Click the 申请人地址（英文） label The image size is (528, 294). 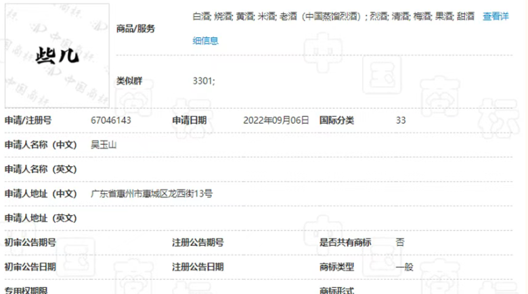click(41, 218)
